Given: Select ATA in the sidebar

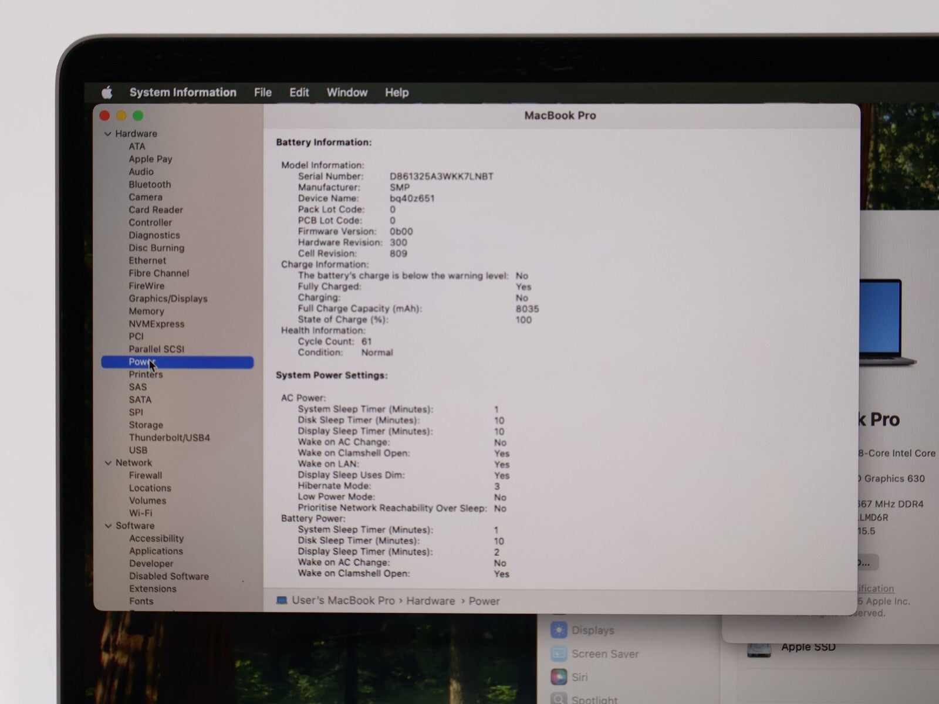Looking at the screenshot, I should [x=137, y=146].
